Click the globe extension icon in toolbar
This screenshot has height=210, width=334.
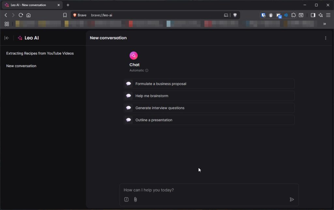click(x=271, y=15)
